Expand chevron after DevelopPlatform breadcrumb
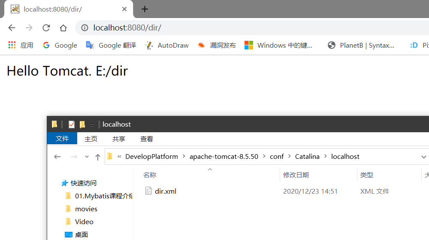Viewport: 429px width, 240px height. point(184,156)
